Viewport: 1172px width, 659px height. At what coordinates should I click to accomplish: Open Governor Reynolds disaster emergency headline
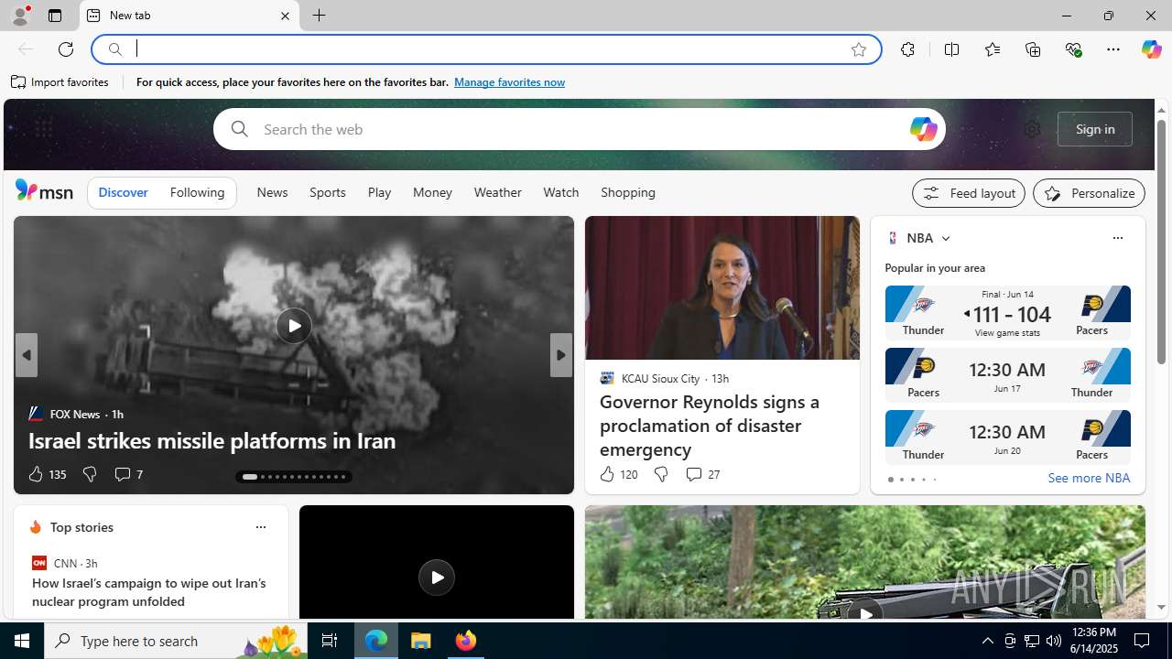(x=710, y=426)
